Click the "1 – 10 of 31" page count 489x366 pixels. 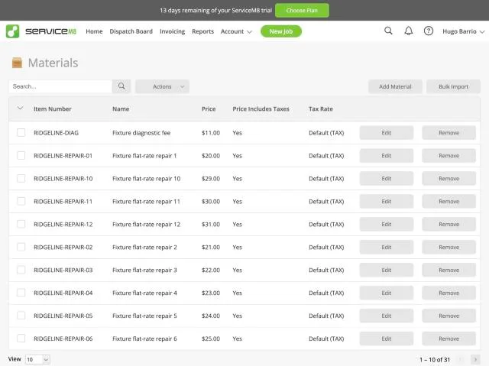coord(435,359)
